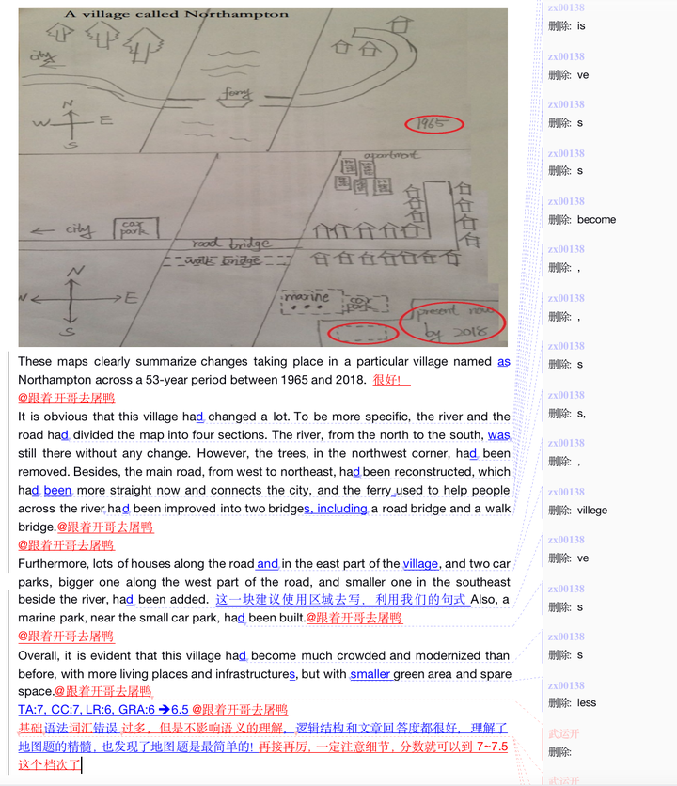
Task: Click the word "Besides" in the second paragraph
Action: pyautogui.click(x=95, y=472)
